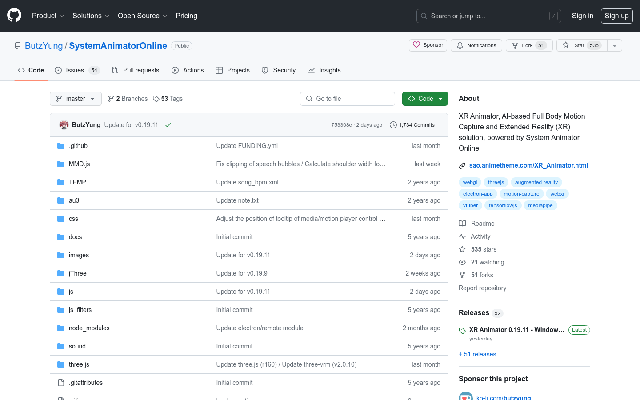The height and width of the screenshot is (400, 640).
Task: Click the jThree folder icon
Action: pyautogui.click(x=61, y=273)
